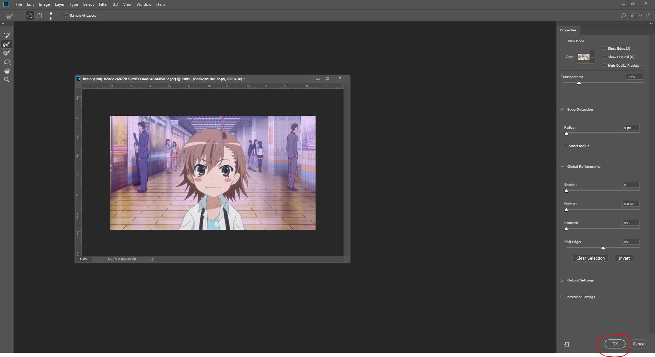
Task: Open the Layer menu
Action: click(x=60, y=4)
